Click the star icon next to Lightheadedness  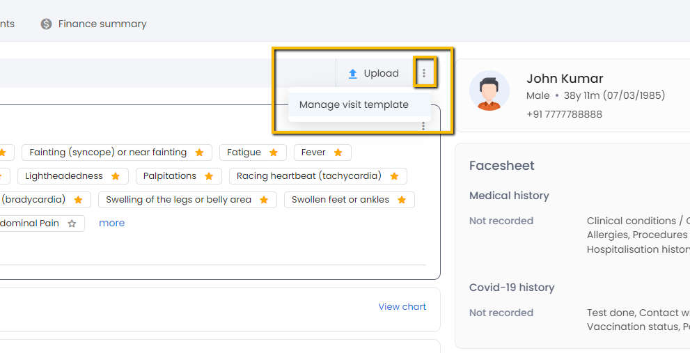click(116, 176)
